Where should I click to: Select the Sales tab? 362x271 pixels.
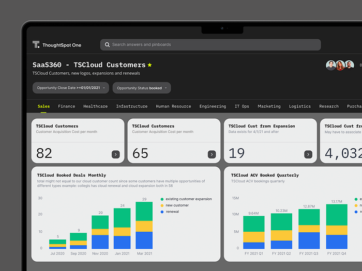[x=43, y=106]
